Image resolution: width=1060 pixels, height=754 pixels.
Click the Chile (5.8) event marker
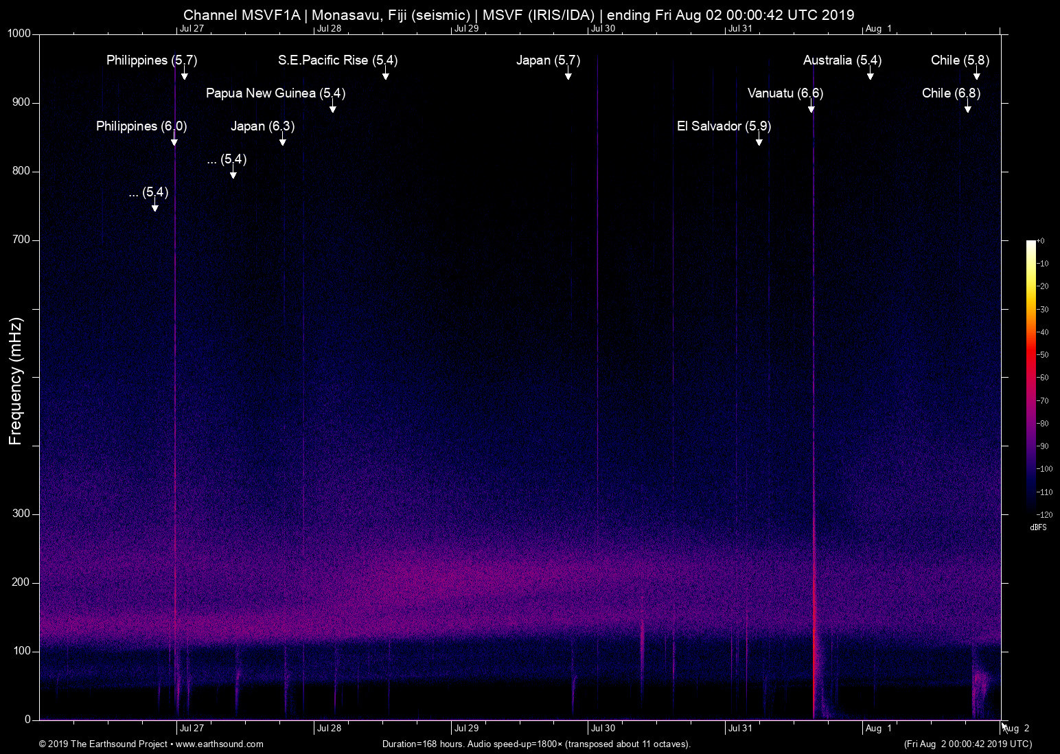point(959,60)
